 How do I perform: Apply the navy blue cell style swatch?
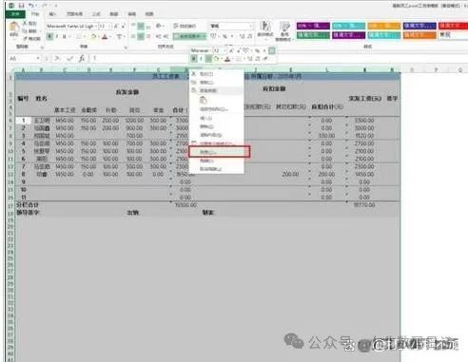point(419,26)
